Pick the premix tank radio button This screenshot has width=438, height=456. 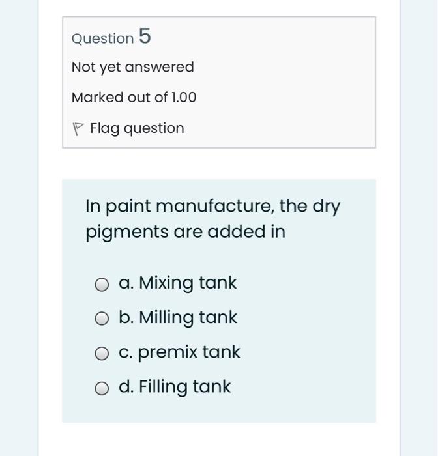[101, 353]
